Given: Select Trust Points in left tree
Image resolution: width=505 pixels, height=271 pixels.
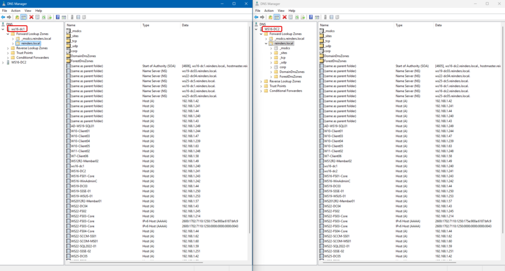Looking at the screenshot, I should point(25,53).
